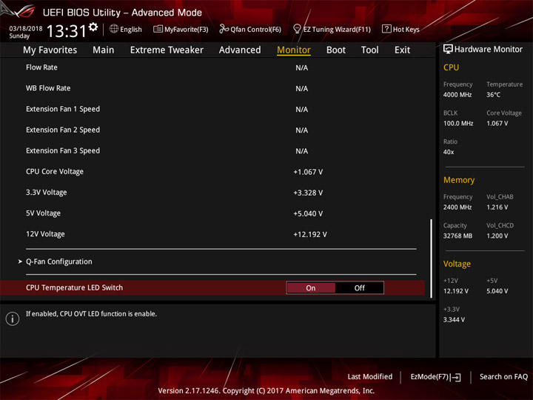The image size is (533, 400).
Task: Select the 12V Voltage row
Action: (212, 234)
